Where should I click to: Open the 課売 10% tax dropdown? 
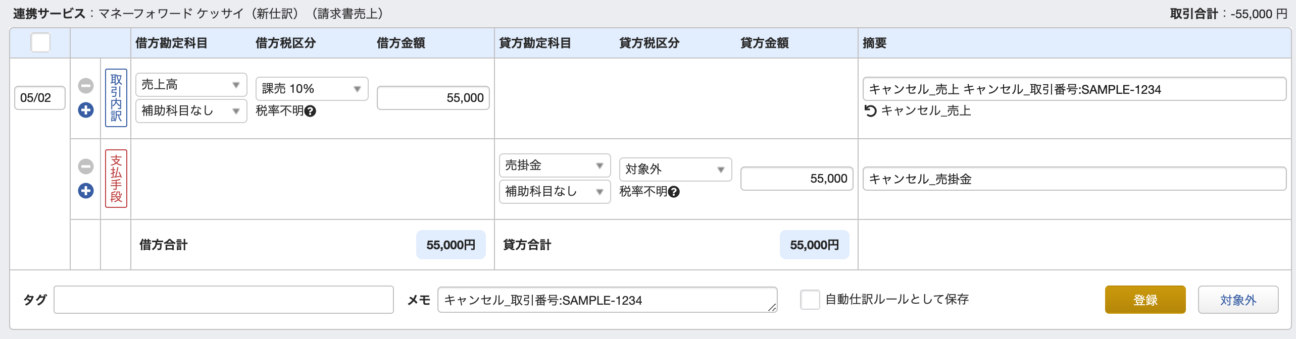(x=312, y=89)
